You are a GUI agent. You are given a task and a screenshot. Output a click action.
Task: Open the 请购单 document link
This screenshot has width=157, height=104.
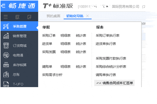(47, 67)
